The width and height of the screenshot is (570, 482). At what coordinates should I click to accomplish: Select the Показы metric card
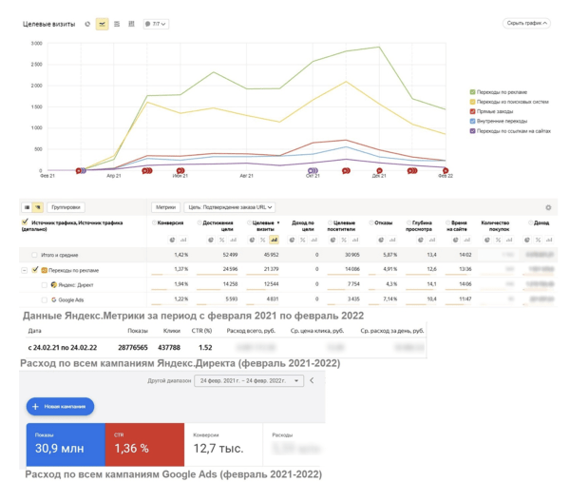coord(66,445)
